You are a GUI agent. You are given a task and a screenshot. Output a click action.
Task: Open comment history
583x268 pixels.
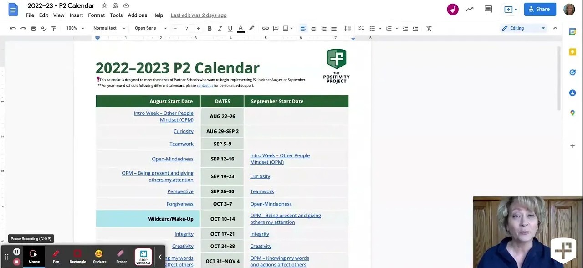coord(488,9)
